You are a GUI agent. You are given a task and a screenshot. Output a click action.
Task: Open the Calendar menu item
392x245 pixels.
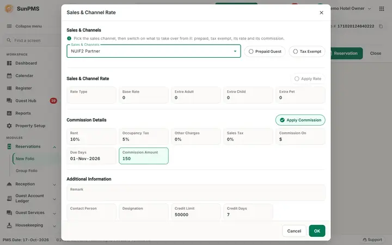point(24,76)
